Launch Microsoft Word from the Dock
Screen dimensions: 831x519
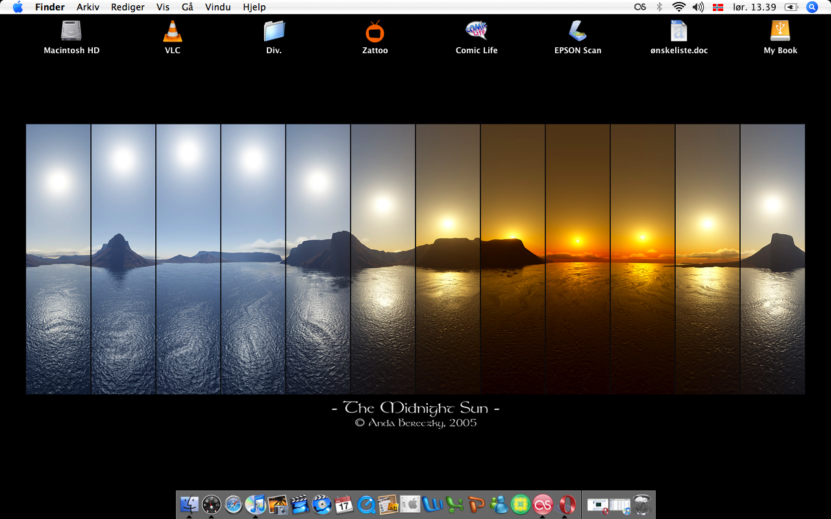coord(432,504)
